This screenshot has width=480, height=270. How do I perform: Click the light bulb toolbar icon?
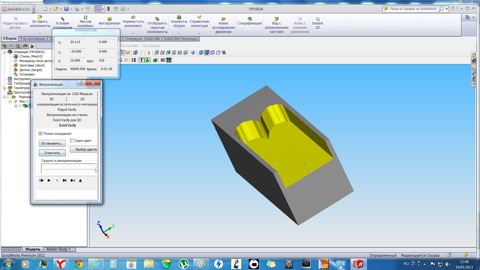point(149,53)
